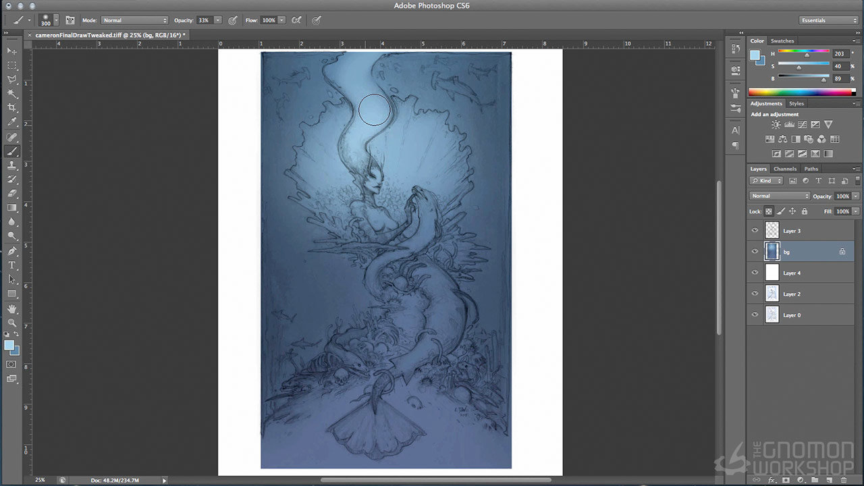The image size is (864, 486).
Task: Select the History Brush tool
Action: tap(12, 180)
